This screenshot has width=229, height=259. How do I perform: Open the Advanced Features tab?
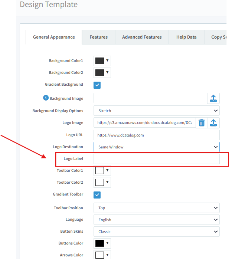pyautogui.click(x=142, y=37)
